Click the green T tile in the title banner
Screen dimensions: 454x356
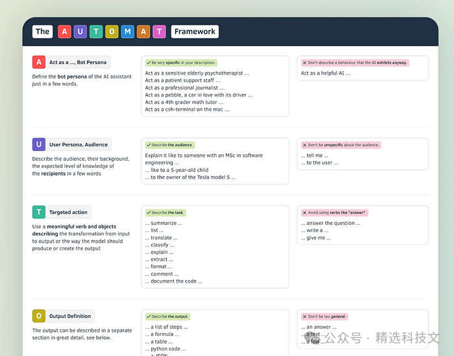(x=96, y=32)
